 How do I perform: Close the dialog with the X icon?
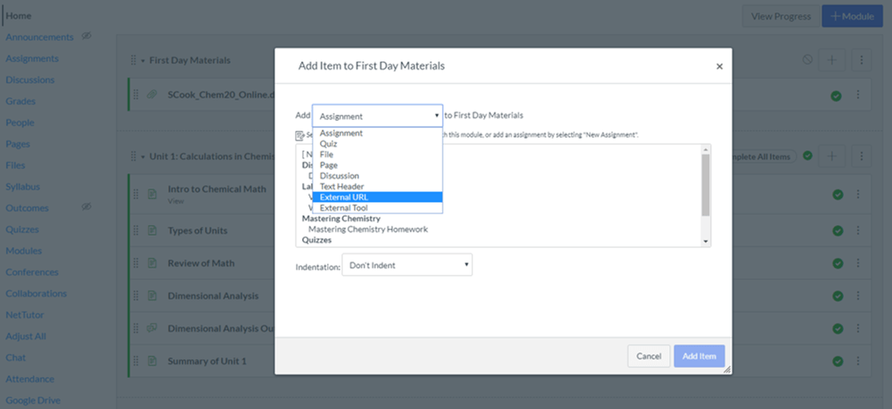click(x=719, y=67)
